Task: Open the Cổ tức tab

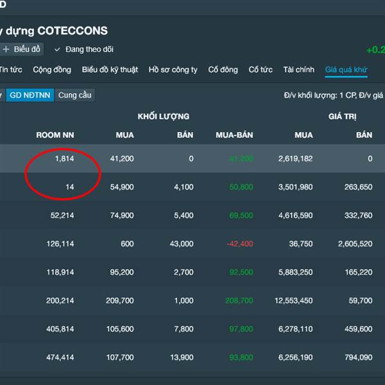Action: point(261,70)
